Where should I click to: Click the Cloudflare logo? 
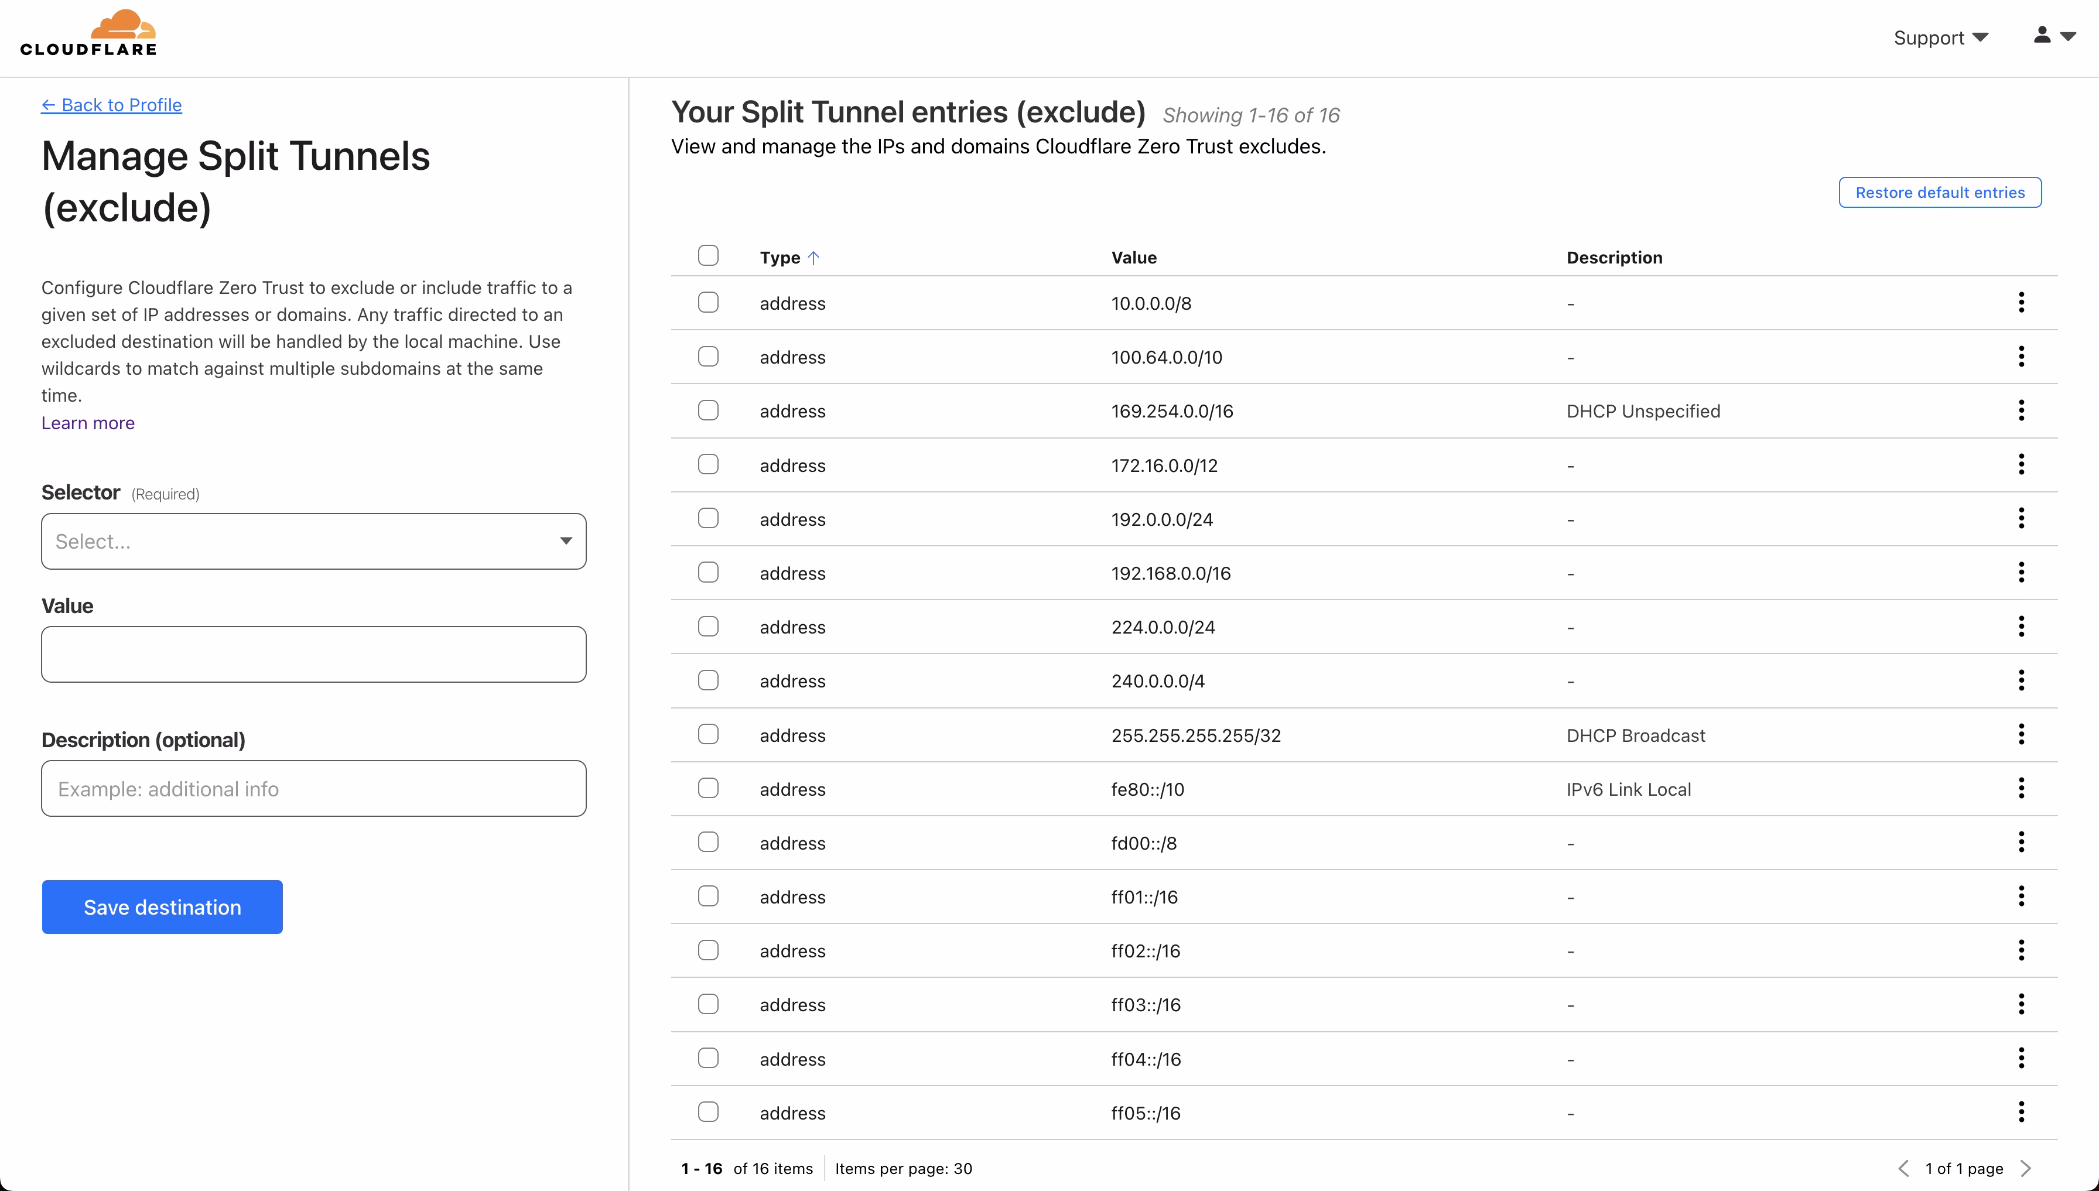click(x=88, y=33)
